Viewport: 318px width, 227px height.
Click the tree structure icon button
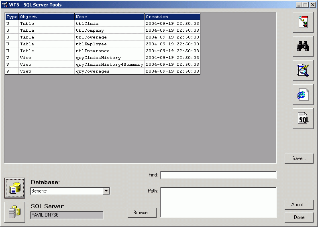tap(303, 22)
